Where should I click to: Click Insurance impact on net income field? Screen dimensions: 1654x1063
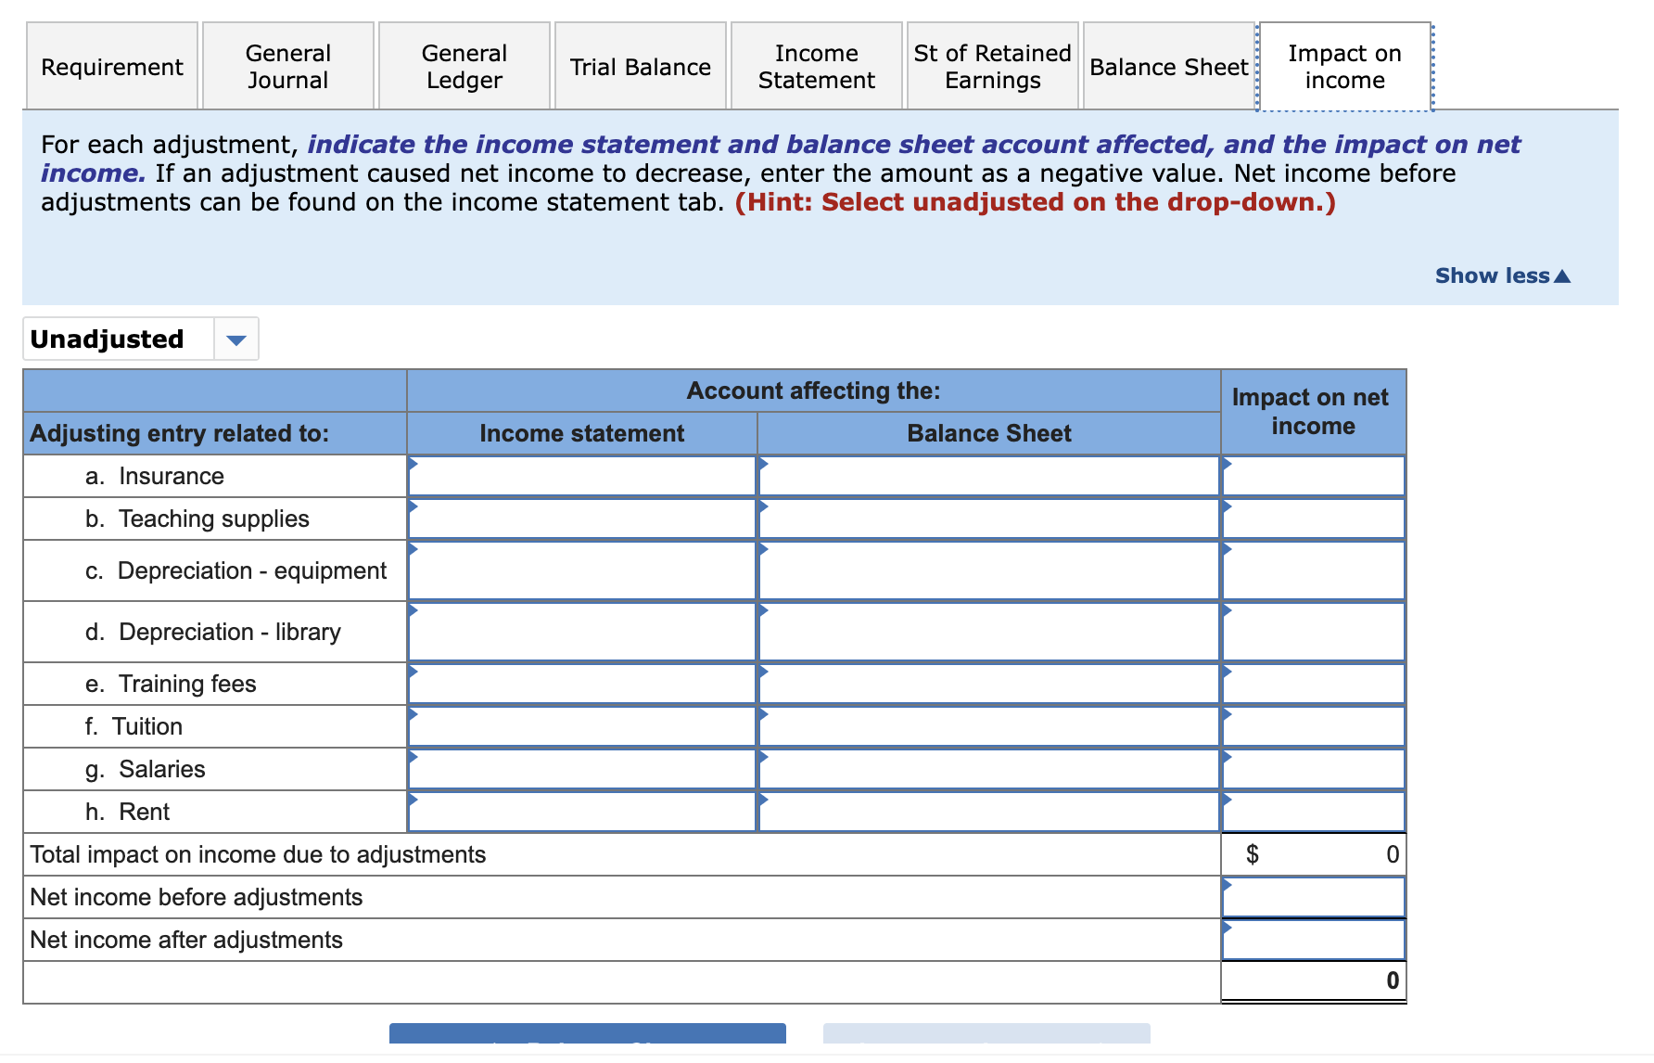coord(1314,476)
